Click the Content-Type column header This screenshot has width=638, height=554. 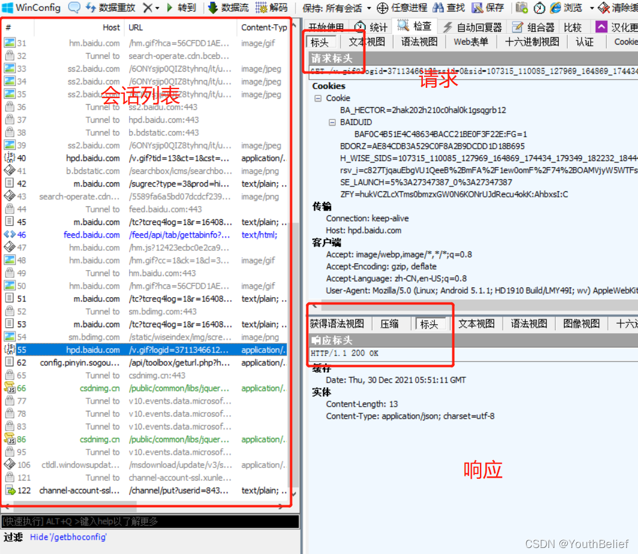pos(264,27)
